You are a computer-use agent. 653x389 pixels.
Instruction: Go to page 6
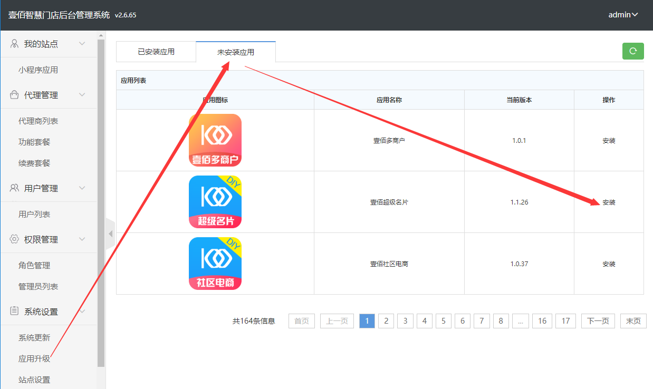click(463, 321)
